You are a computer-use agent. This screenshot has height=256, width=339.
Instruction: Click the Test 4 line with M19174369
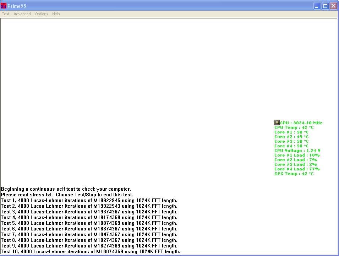point(89,218)
